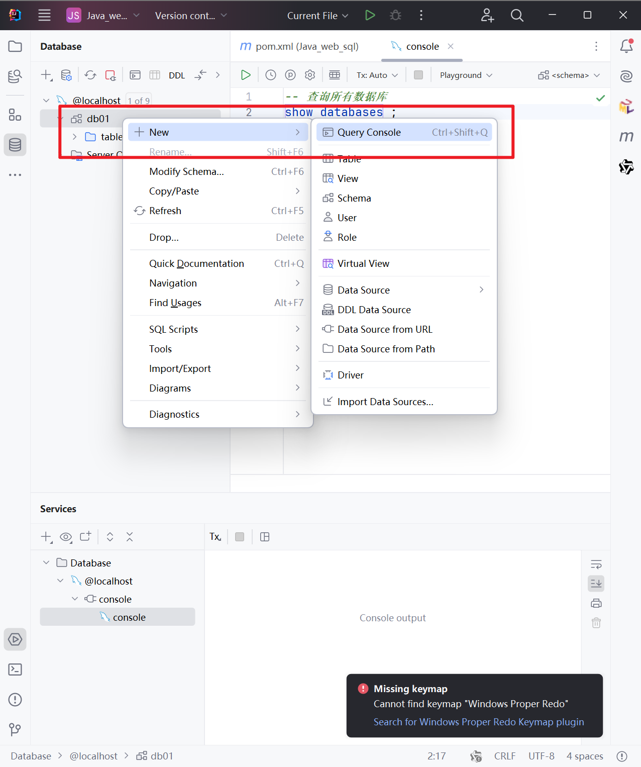
Task: Open Browse Query History clock icon
Action: click(x=271, y=75)
